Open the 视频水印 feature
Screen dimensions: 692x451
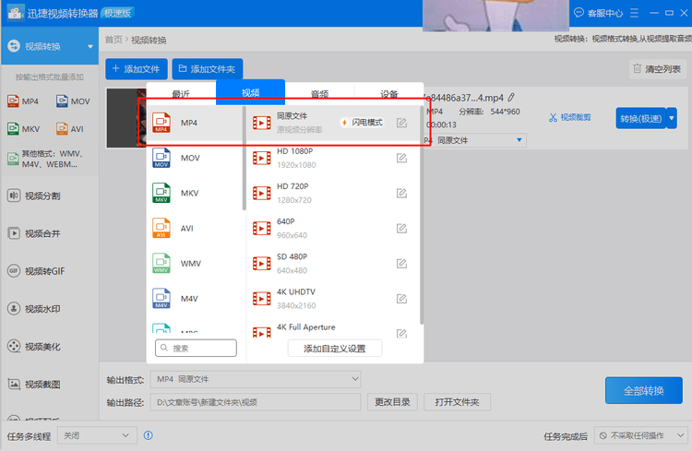click(x=42, y=309)
